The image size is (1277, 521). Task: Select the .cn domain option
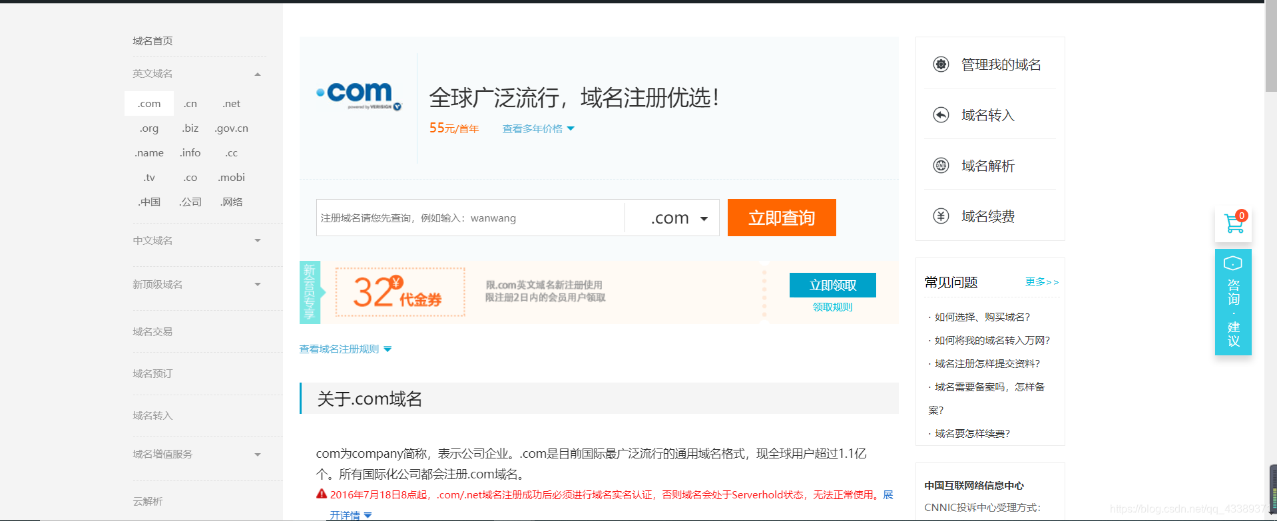(190, 104)
